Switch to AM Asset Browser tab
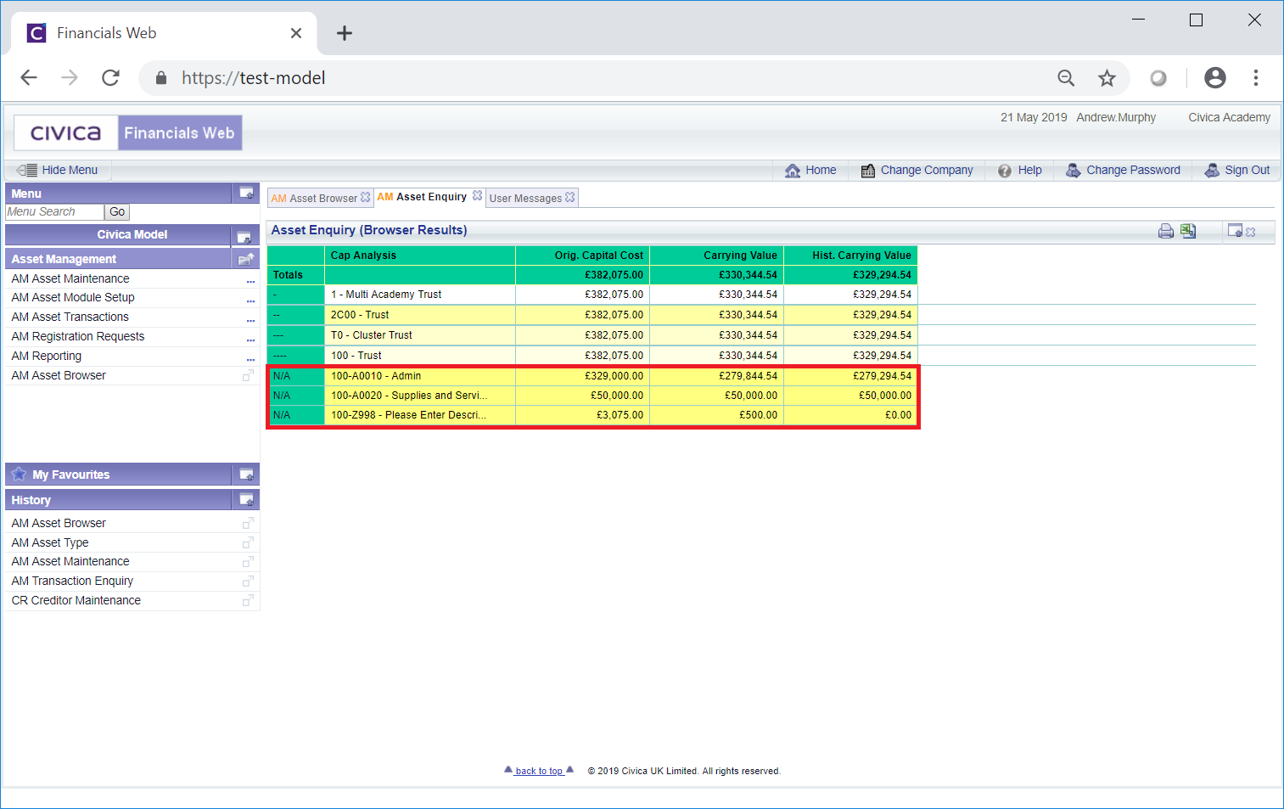This screenshot has width=1284, height=809. 315,198
